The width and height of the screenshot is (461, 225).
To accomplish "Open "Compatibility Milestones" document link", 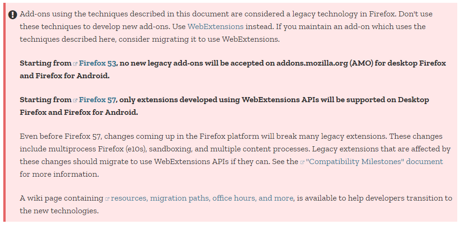I will (374, 162).
